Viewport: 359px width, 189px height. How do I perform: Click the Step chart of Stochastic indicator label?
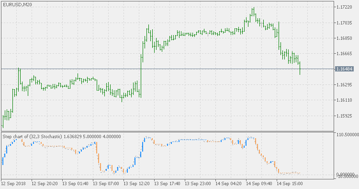pos(62,137)
